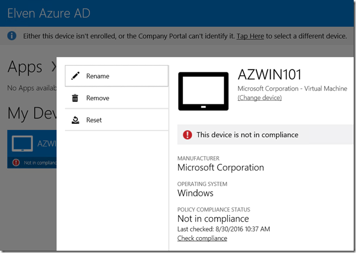Click the 'Not in compliance' text on device tile
Screen dimensions: 356x253
click(40, 162)
